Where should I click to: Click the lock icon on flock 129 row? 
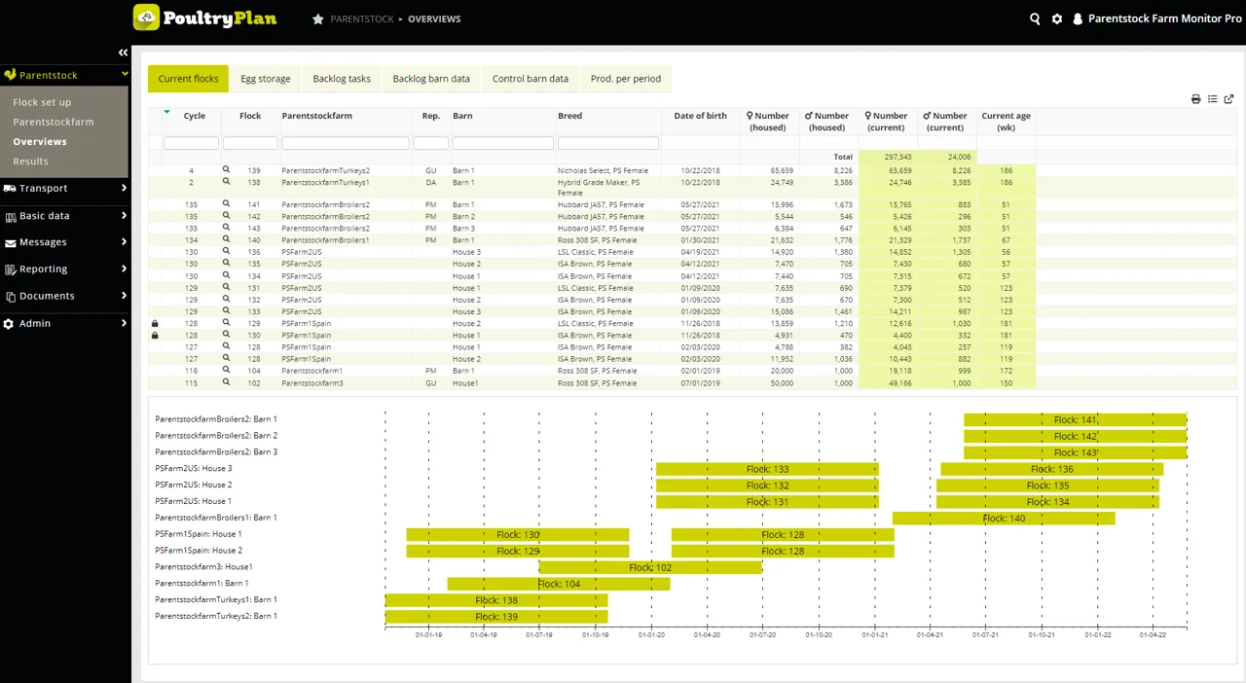pos(155,323)
